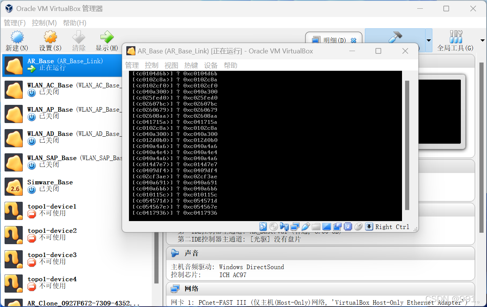This screenshot has height=307, width=487.
Task: Click the network icon beside 网络
Action: tap(175, 289)
